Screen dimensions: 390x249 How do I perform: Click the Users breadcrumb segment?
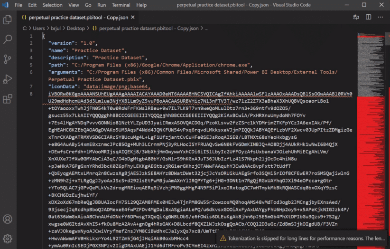[x=39, y=29]
